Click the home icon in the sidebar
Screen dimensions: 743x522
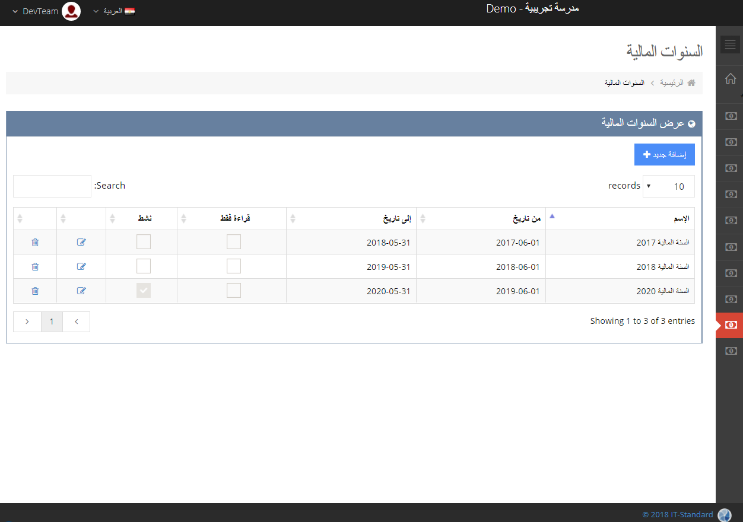coord(731,78)
